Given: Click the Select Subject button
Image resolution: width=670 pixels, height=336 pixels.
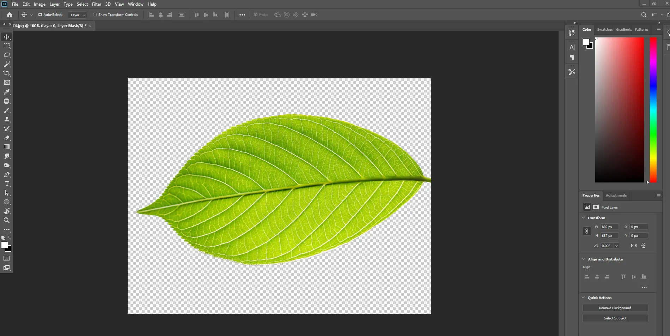Looking at the screenshot, I should tap(615, 318).
